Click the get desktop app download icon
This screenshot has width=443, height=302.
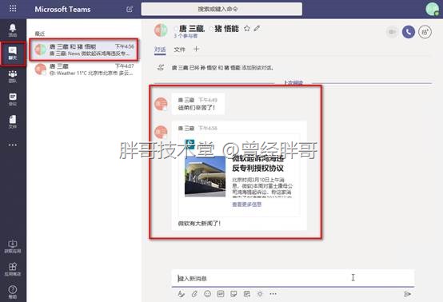pyautogui.click(x=13, y=246)
